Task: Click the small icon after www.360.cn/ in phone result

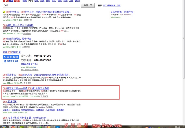Action: click(x=35, y=67)
